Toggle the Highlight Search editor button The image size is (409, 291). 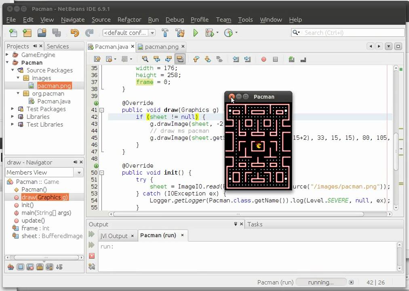[180, 59]
